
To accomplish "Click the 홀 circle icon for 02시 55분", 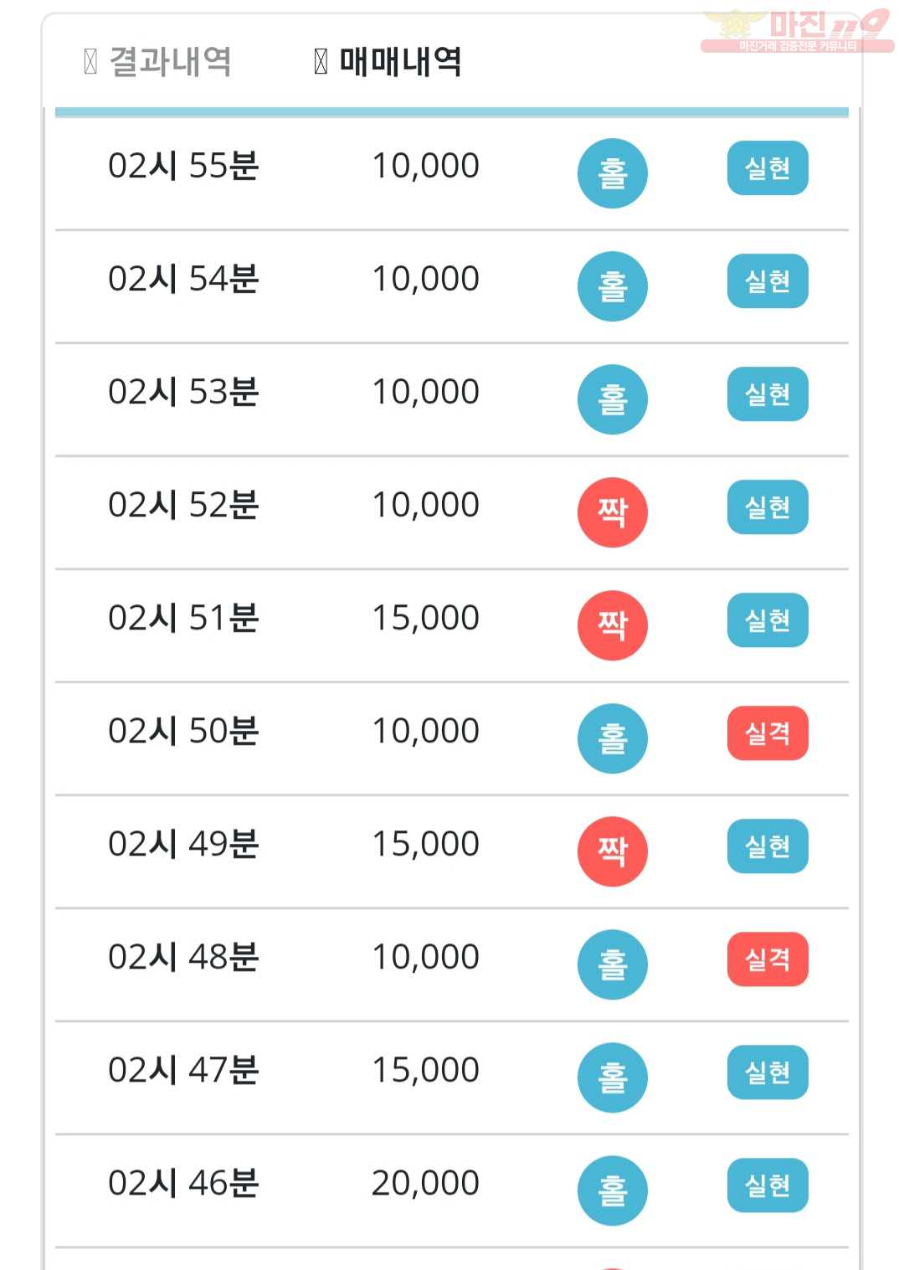I will pos(613,173).
